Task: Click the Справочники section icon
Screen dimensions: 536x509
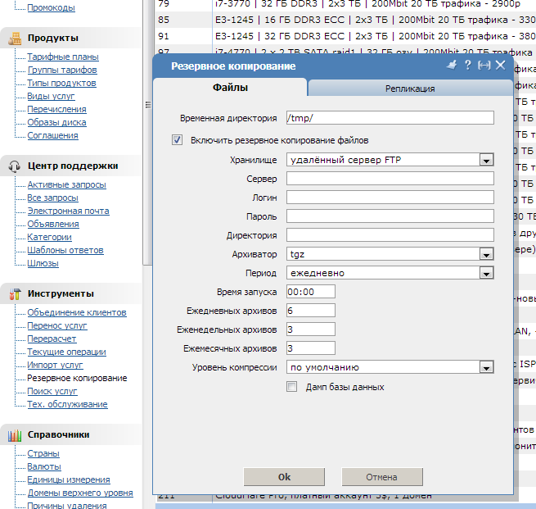Action: tap(14, 434)
